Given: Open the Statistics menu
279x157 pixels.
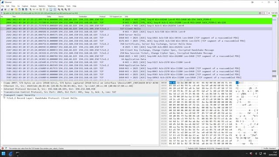Looking at the screenshot, I should pos(42,6).
